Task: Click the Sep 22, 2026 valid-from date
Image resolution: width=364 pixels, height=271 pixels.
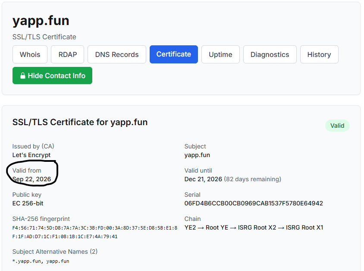Action: [x=31, y=179]
